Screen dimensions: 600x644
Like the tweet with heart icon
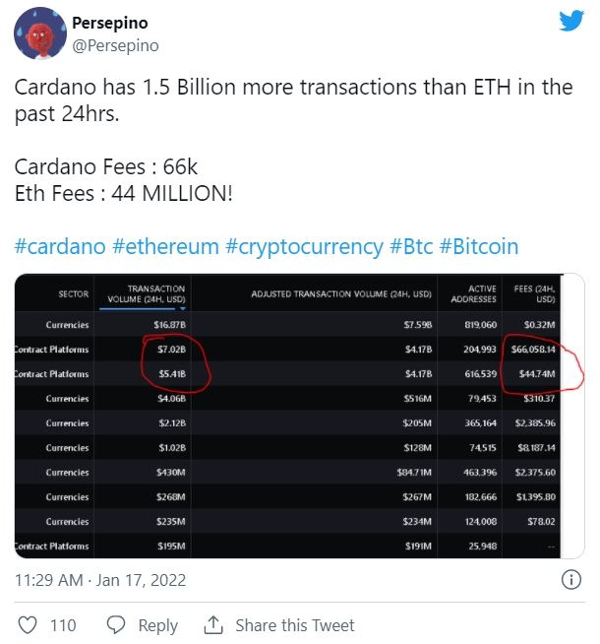[x=28, y=625]
